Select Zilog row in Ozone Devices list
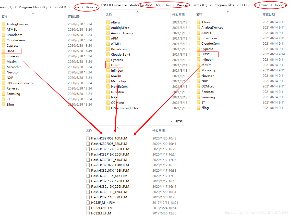Screen dimensions: 290x217 tap(241, 108)
